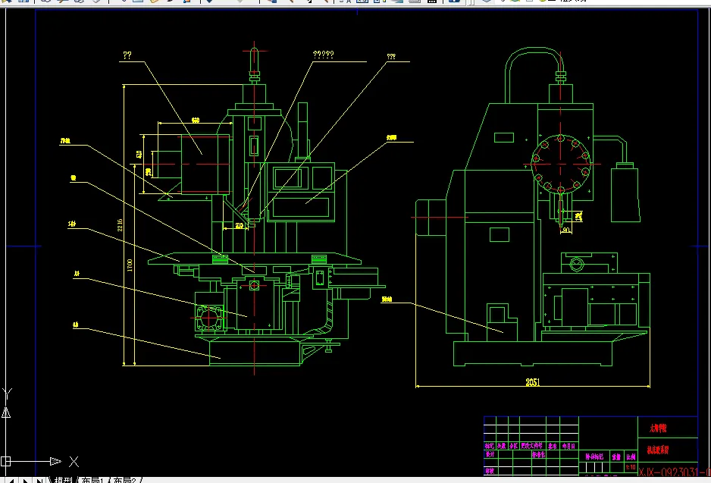This screenshot has width=711, height=483.
Task: Open the 布局2 layout tab
Action: [x=125, y=480]
